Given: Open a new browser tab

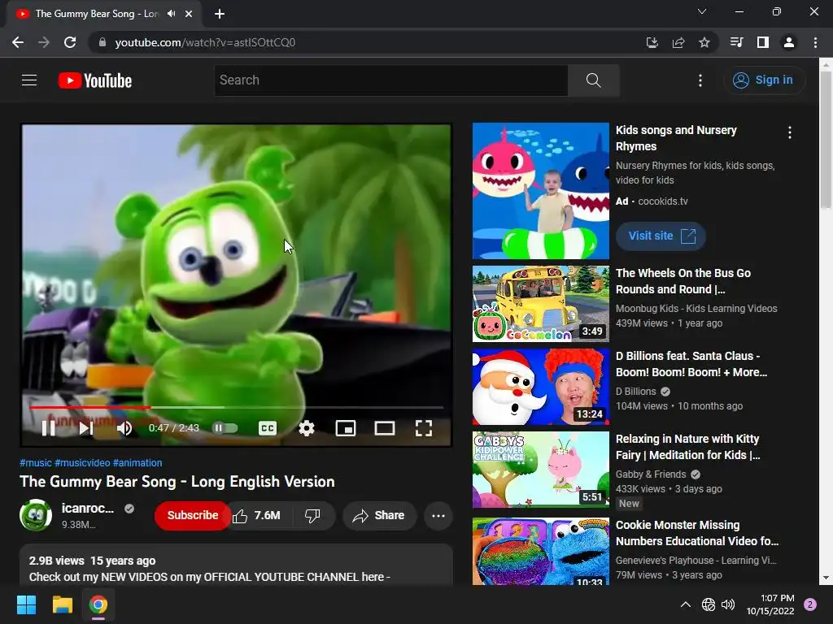Looking at the screenshot, I should coord(220,14).
